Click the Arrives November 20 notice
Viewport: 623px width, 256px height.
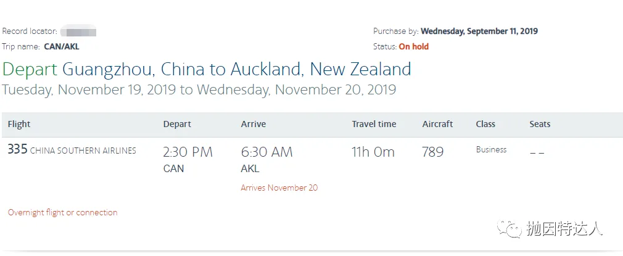(x=279, y=188)
